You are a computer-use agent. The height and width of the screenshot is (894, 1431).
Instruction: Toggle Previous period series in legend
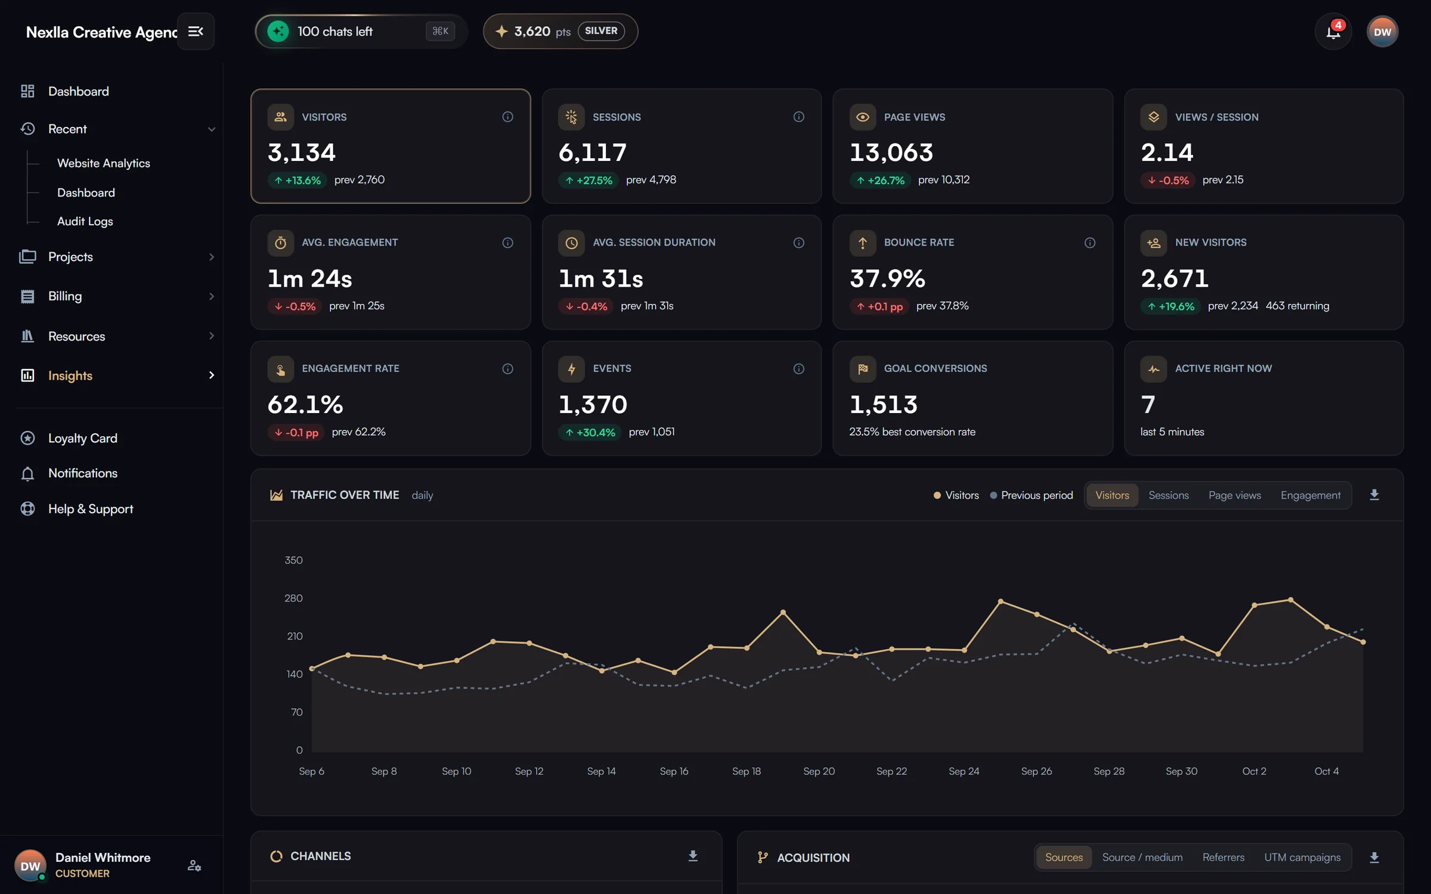click(1032, 495)
